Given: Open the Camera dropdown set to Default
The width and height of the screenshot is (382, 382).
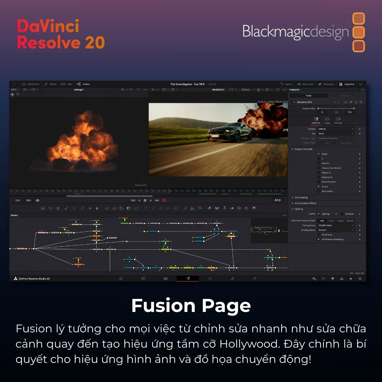Looking at the screenshot, I should [336, 129].
